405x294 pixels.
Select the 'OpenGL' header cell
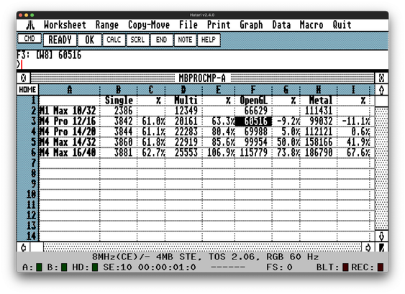[x=253, y=101]
